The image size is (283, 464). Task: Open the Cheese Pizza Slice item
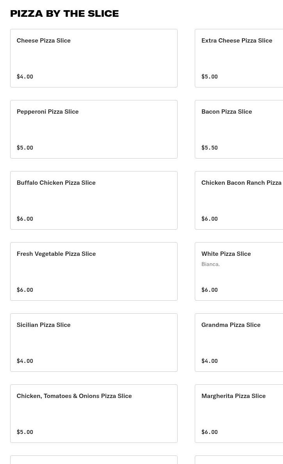pos(94,58)
